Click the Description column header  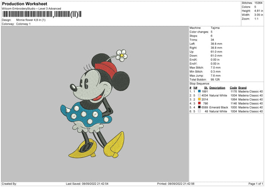coord(217,87)
